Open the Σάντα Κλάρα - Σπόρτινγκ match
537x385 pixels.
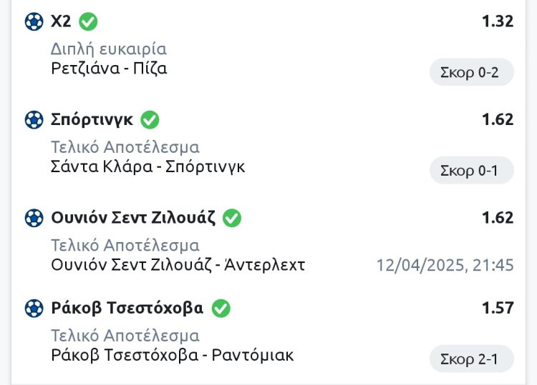148,167
